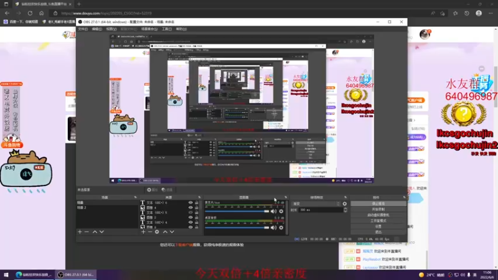The image size is (498, 280).
Task: Open Edge browsing history icon
Action: tap(466, 13)
